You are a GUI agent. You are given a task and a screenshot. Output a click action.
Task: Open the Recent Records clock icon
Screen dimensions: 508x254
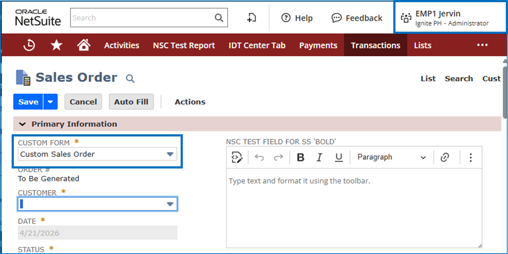[29, 45]
